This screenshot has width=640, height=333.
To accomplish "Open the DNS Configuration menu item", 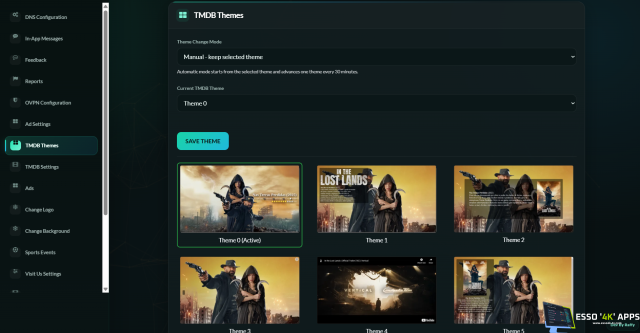I will point(51,17).
